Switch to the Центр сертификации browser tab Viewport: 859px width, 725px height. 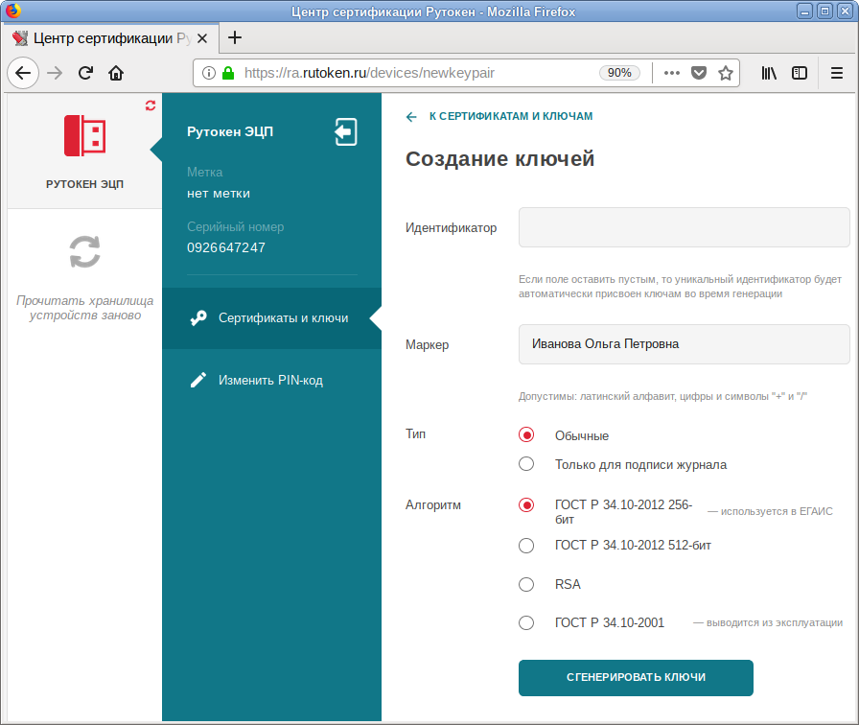[x=111, y=38]
